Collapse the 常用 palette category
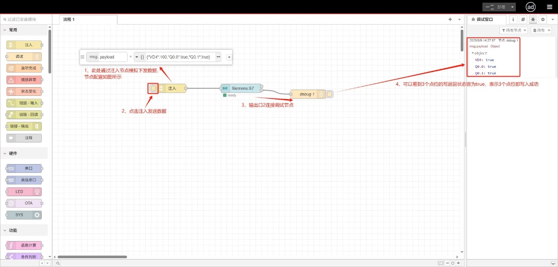The height and width of the screenshot is (267, 558). click(5, 30)
